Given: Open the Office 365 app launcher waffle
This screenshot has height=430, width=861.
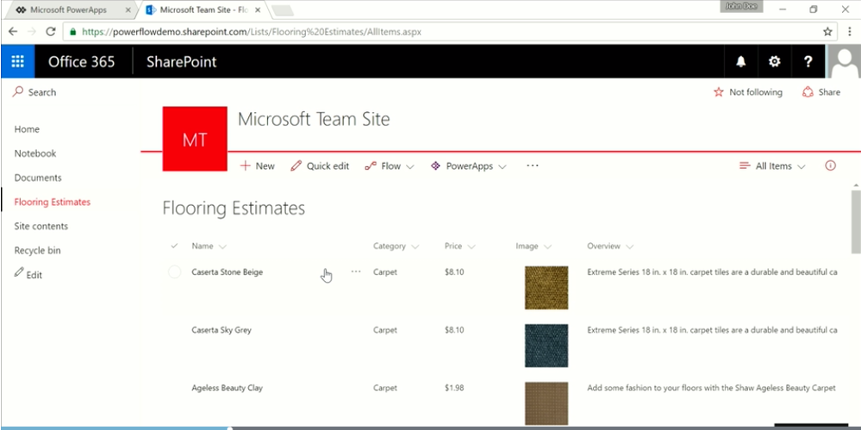Looking at the screenshot, I should [x=17, y=61].
